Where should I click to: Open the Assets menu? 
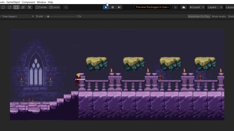click(2, 2)
